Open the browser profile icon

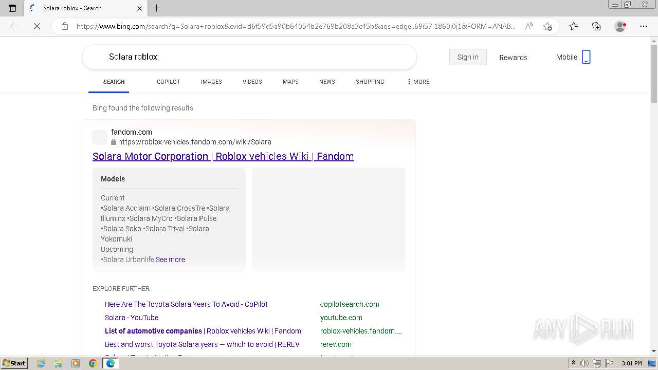pyautogui.click(x=620, y=26)
